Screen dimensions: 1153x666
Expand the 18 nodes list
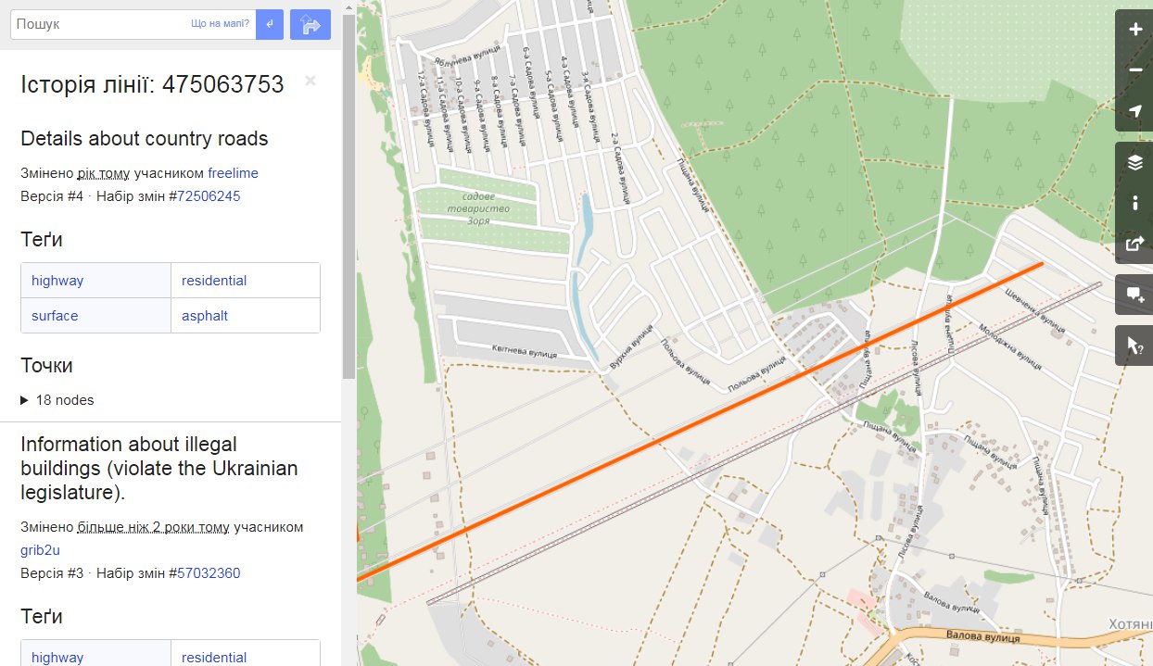point(57,400)
